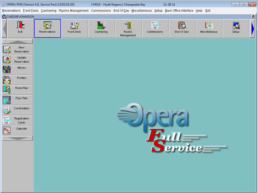The image size is (258, 193).
Task: Open the Room Plan sidebar item
Action: pyautogui.click(x=18, y=90)
